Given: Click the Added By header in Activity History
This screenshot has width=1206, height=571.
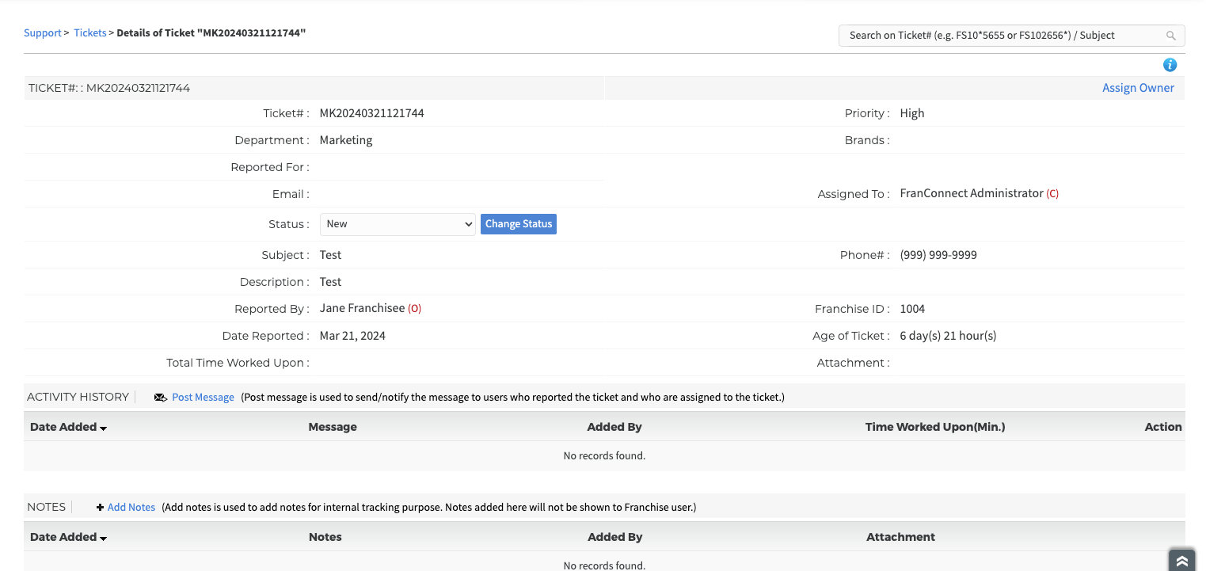Looking at the screenshot, I should point(614,427).
